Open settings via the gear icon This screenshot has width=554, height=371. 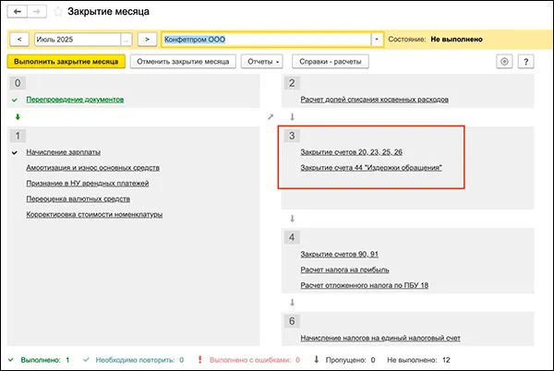504,62
